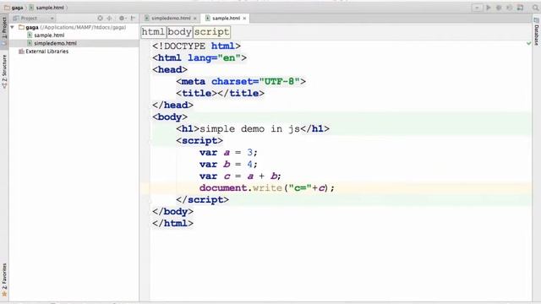541x304 pixels.
Task: Collapse the gaga project folder arrow
Action: point(13,27)
